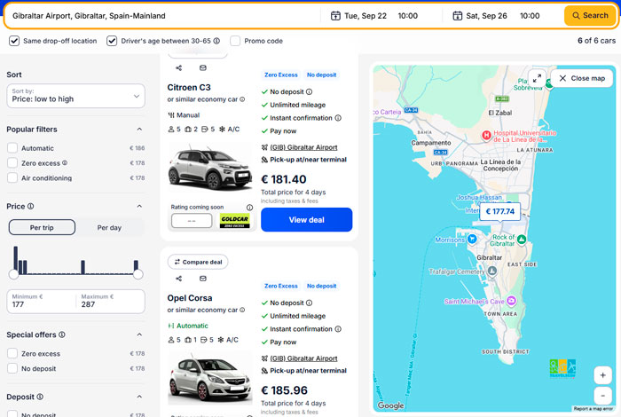The width and height of the screenshot is (621, 417).
Task: Enable the Automatic filter checkbox
Action: click(12, 148)
